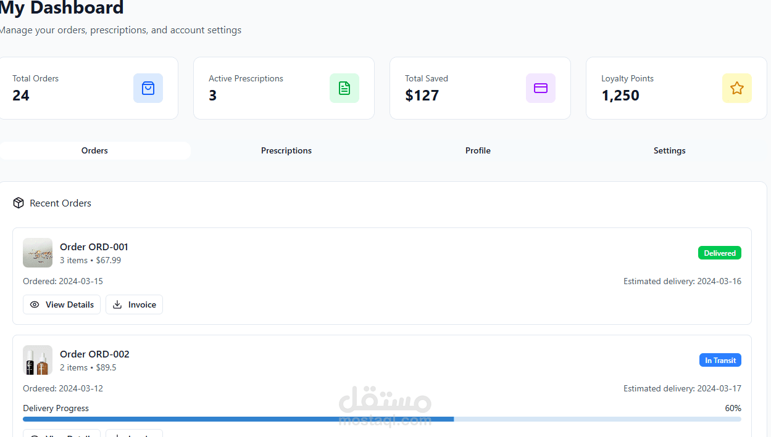Viewport: 771px width, 437px height.
Task: Click the shopping bag Total Orders icon
Action: click(148, 88)
